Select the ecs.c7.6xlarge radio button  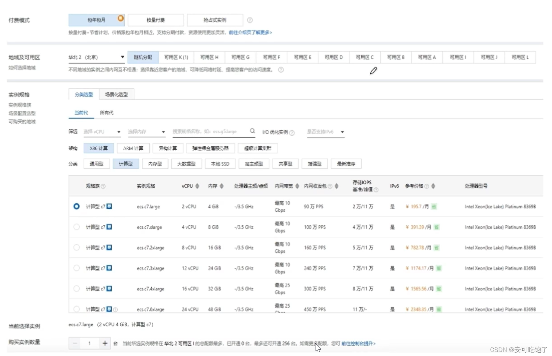coord(76,309)
